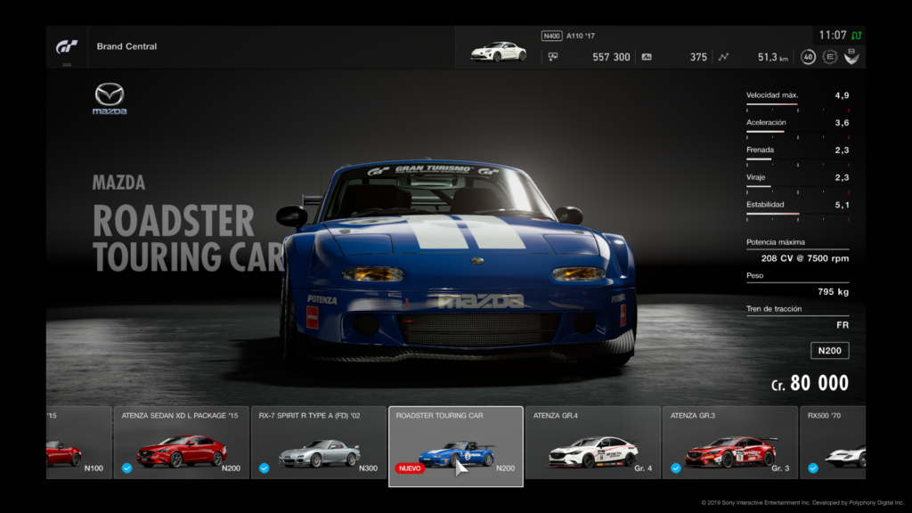Click the 557 300 credits value
This screenshot has width=912, height=513.
611,57
